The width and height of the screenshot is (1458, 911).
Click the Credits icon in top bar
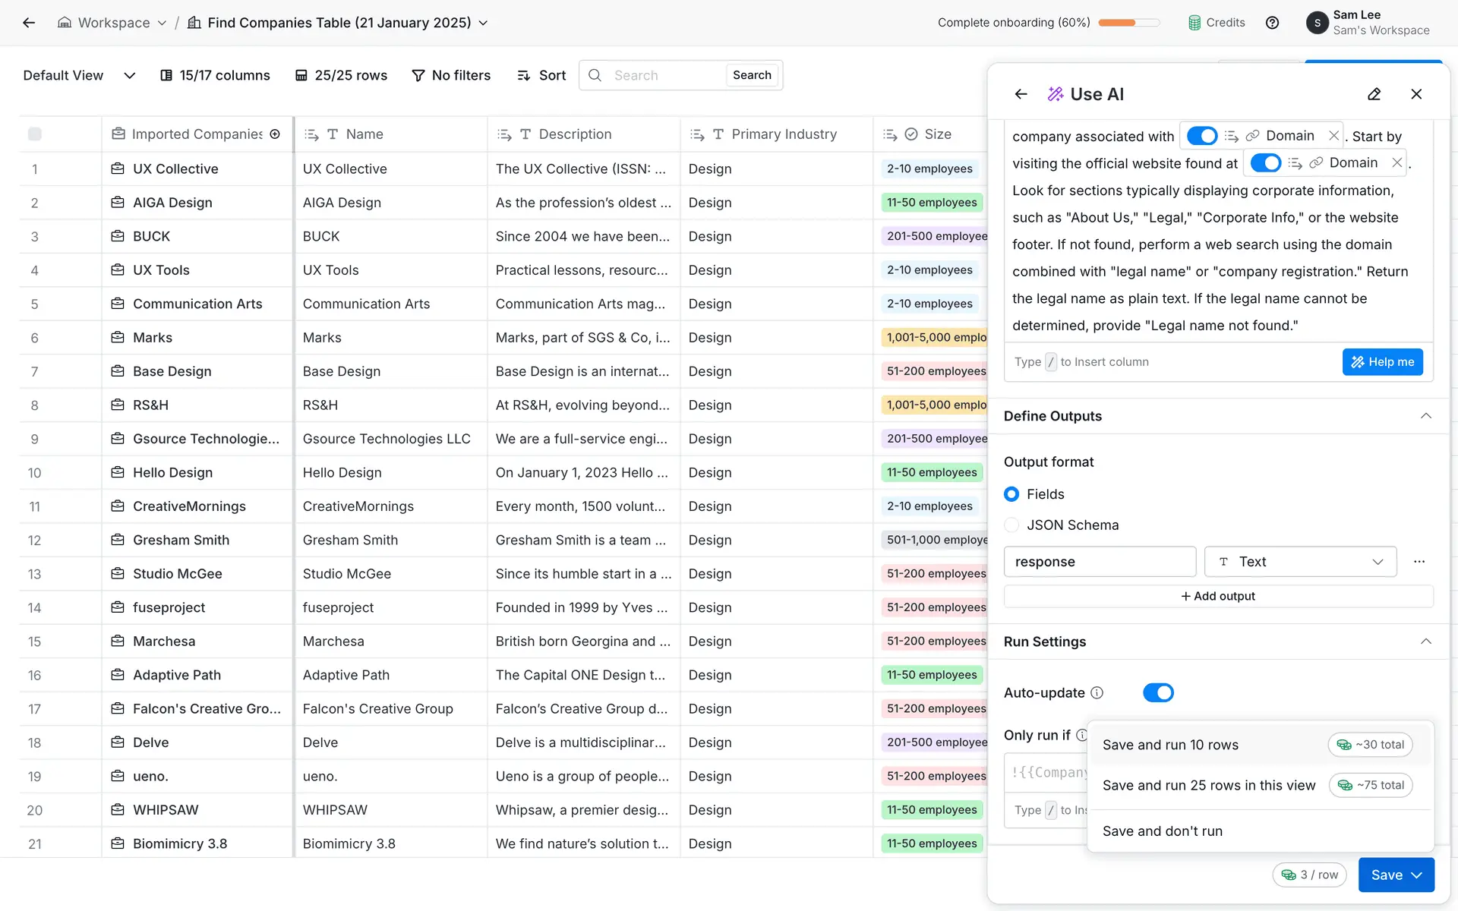coord(1194,23)
